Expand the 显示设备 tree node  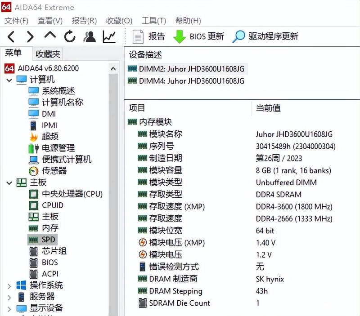(x=9, y=309)
